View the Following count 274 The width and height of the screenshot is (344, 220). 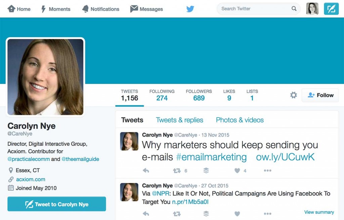coord(162,96)
